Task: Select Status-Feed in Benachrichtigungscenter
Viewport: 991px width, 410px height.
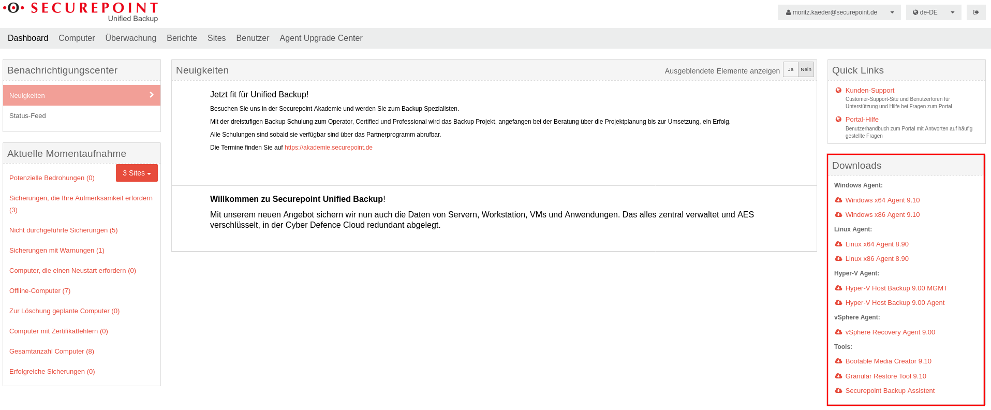Action: click(x=82, y=115)
